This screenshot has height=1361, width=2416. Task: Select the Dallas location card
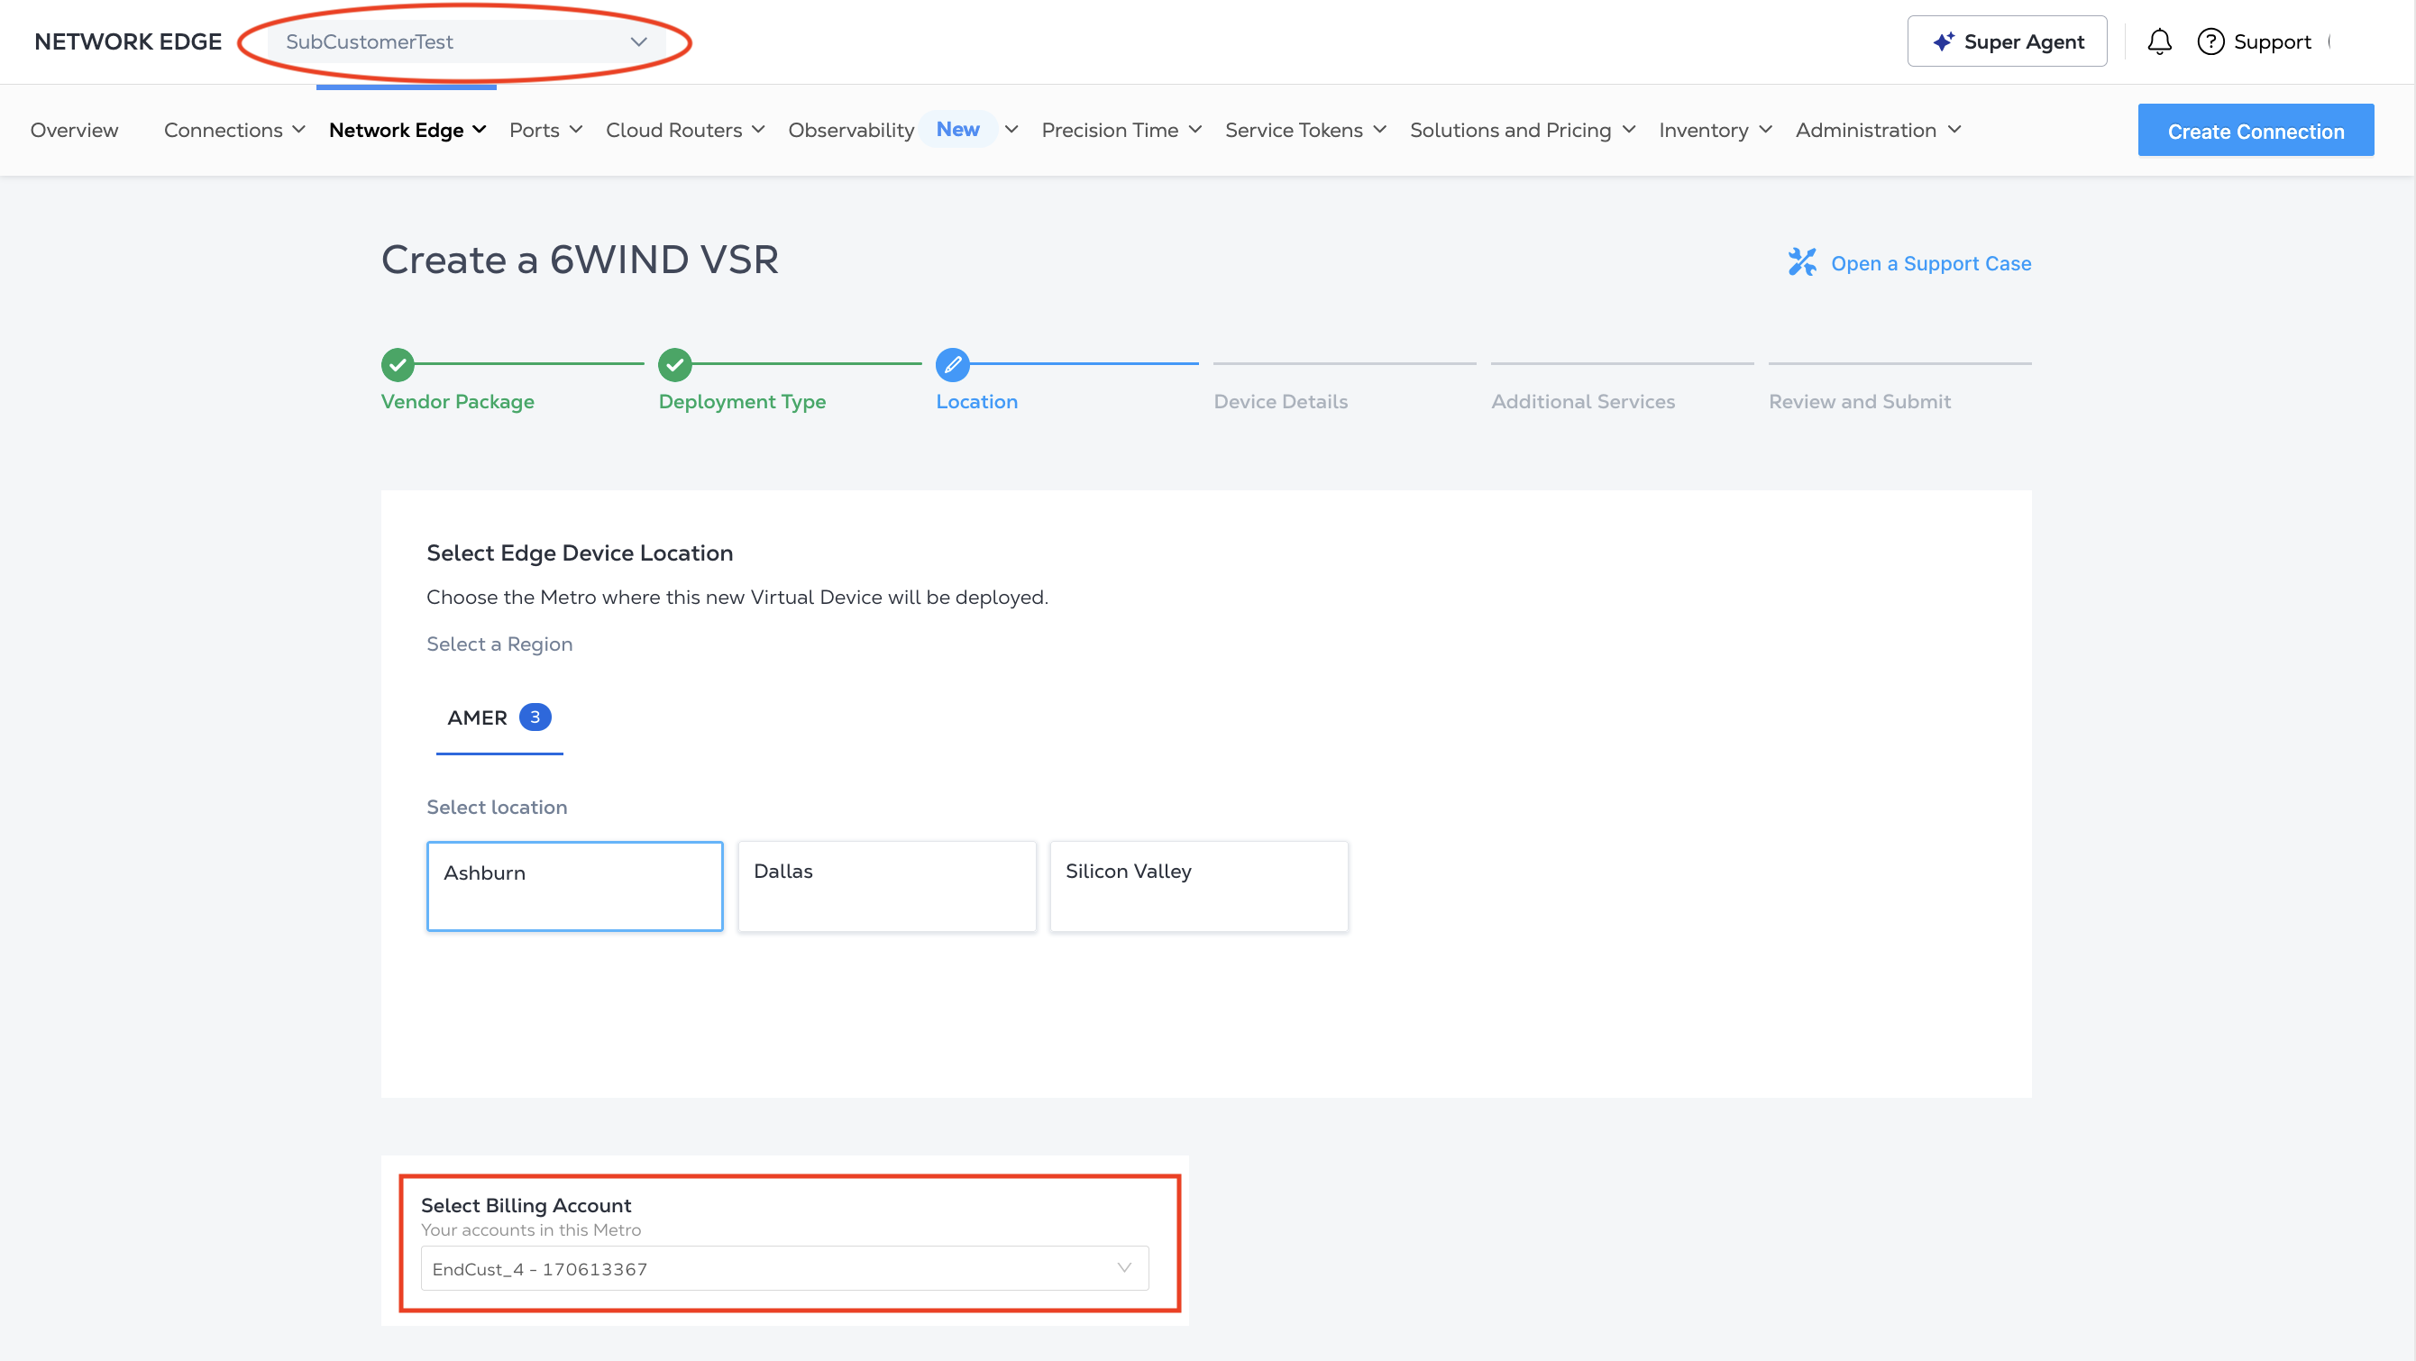[887, 886]
